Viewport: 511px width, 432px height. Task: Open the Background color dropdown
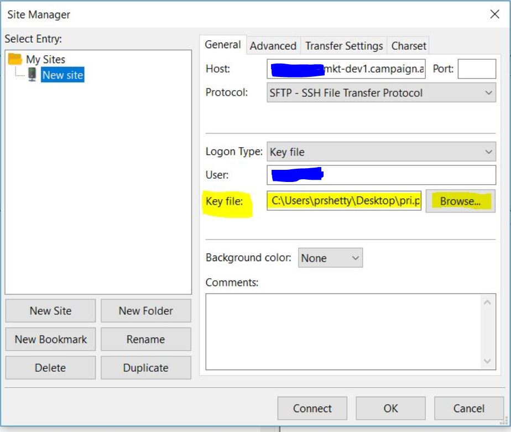(330, 258)
